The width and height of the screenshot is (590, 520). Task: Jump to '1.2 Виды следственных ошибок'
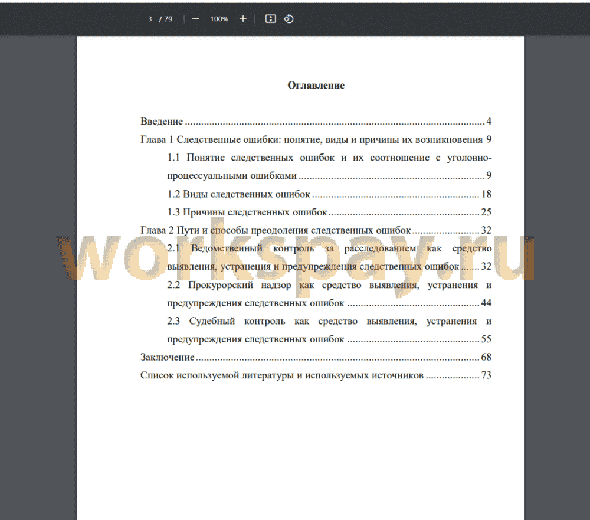329,194
